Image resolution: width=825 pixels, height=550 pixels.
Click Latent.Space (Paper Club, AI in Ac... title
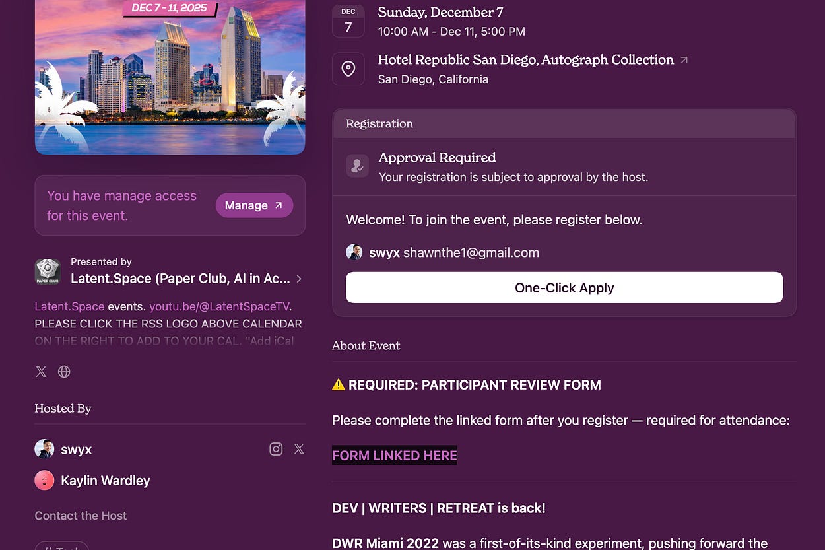click(180, 279)
